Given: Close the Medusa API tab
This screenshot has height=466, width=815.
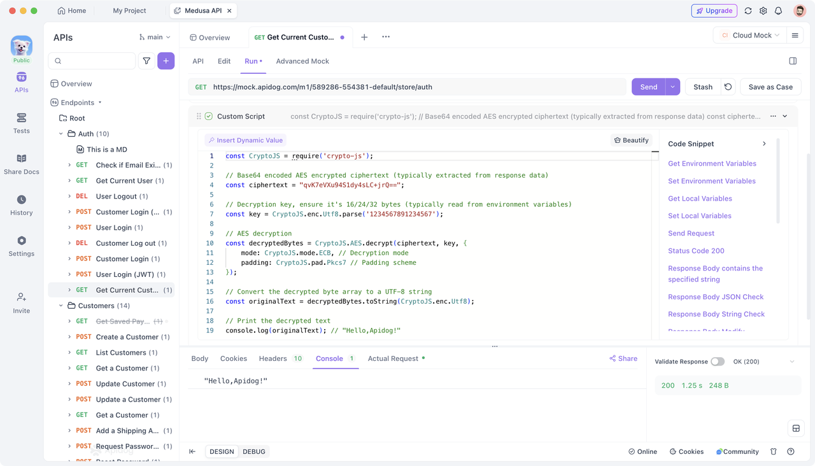Looking at the screenshot, I should 229,11.
